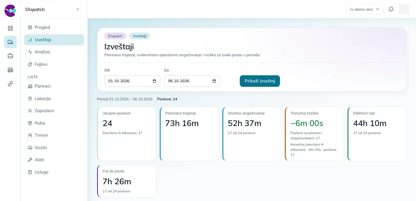The width and height of the screenshot is (416, 201).
Task: Open Fajlovi in sidebar
Action: (54, 64)
